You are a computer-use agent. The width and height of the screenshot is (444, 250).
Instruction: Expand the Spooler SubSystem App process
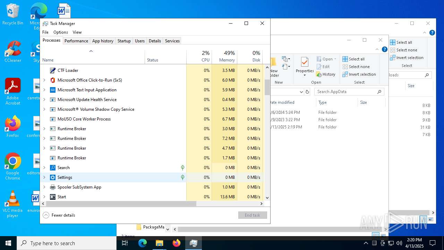coord(44,187)
